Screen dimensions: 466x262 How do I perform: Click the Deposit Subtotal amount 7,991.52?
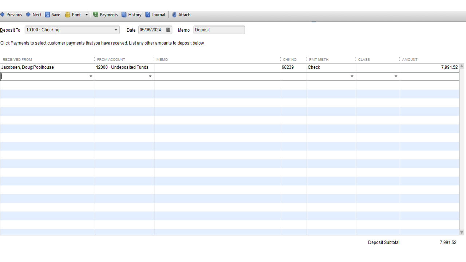(x=448, y=242)
